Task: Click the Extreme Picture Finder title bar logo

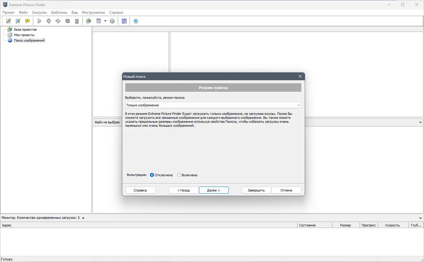Action: [x=5, y=5]
